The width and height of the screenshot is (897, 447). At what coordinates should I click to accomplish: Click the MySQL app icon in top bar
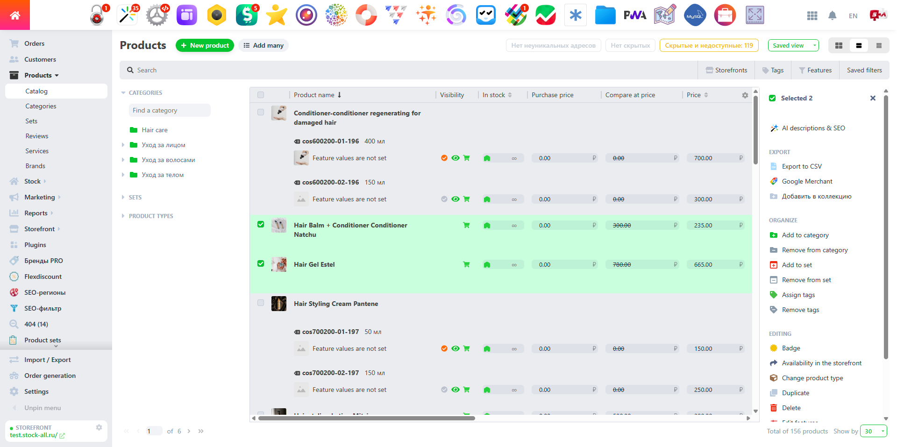pos(695,14)
